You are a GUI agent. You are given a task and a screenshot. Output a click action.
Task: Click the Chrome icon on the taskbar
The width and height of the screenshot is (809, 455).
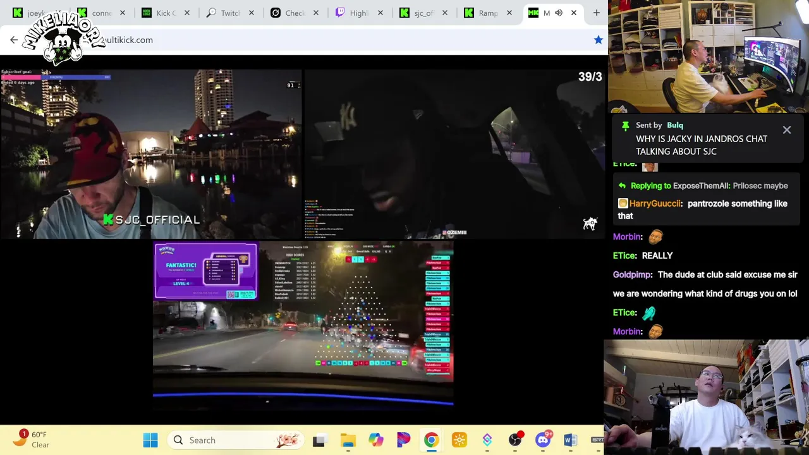(431, 440)
